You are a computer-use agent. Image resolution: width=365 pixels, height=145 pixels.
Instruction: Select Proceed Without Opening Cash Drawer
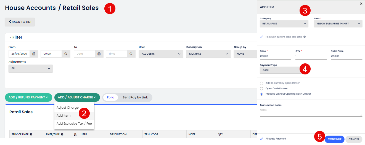pyautogui.click(x=261, y=94)
